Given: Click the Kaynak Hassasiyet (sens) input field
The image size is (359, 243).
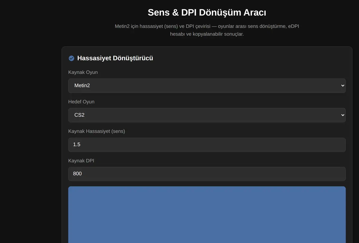Looking at the screenshot, I should pos(207,145).
